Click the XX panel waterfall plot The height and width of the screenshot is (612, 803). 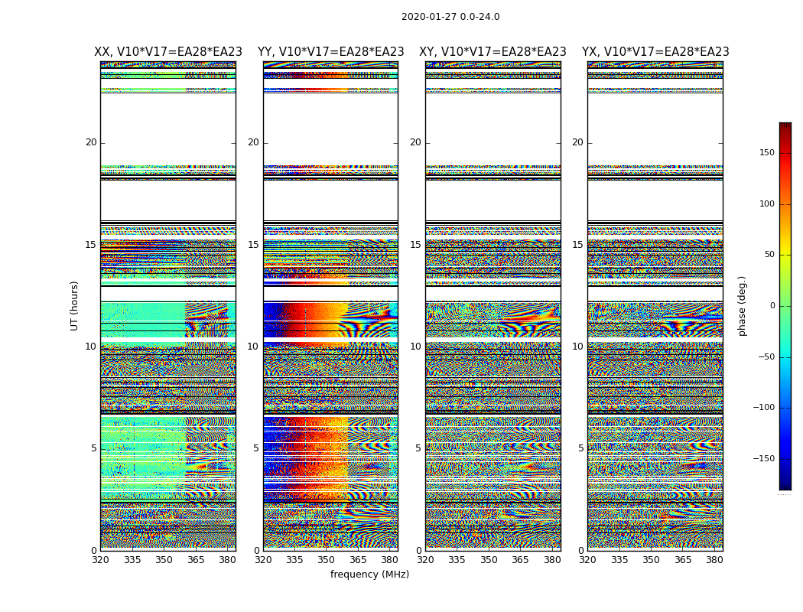click(168, 306)
